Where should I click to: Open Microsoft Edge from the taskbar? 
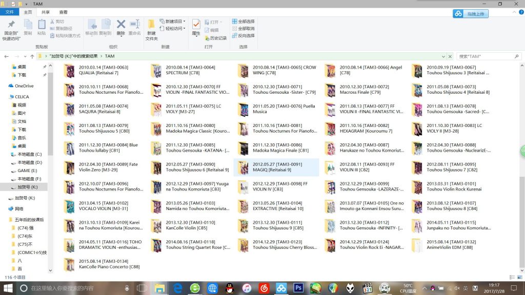(177, 288)
